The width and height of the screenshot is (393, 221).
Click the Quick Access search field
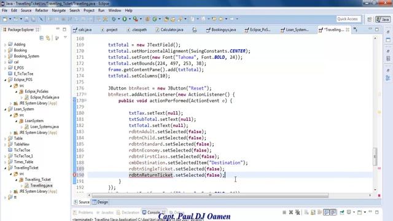[349, 19]
